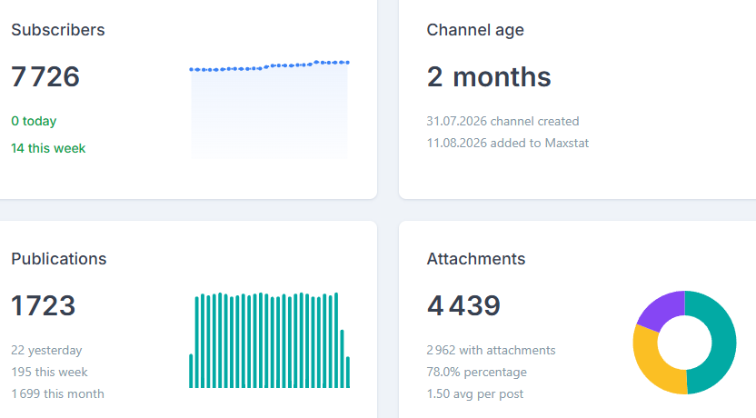756x418 pixels.
Task: Click the teal segment of attachments donut
Action: tap(723, 343)
